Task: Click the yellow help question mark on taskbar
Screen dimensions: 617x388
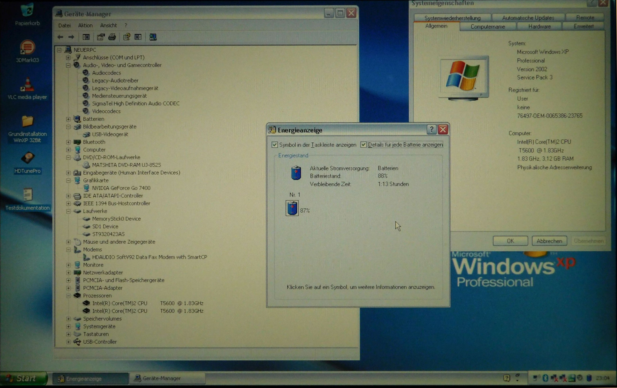Action: [x=507, y=378]
